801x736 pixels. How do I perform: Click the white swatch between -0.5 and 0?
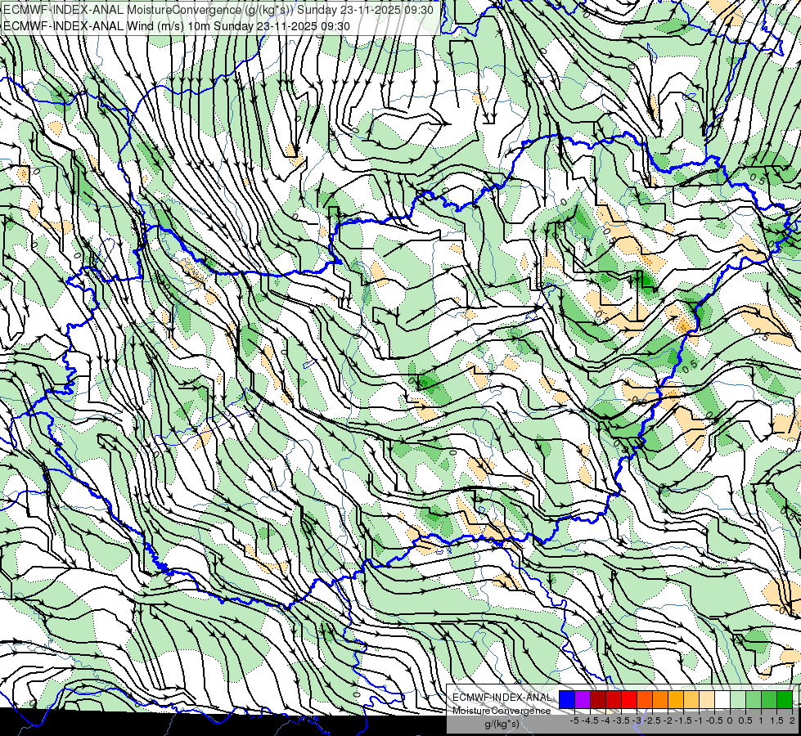tap(722, 699)
